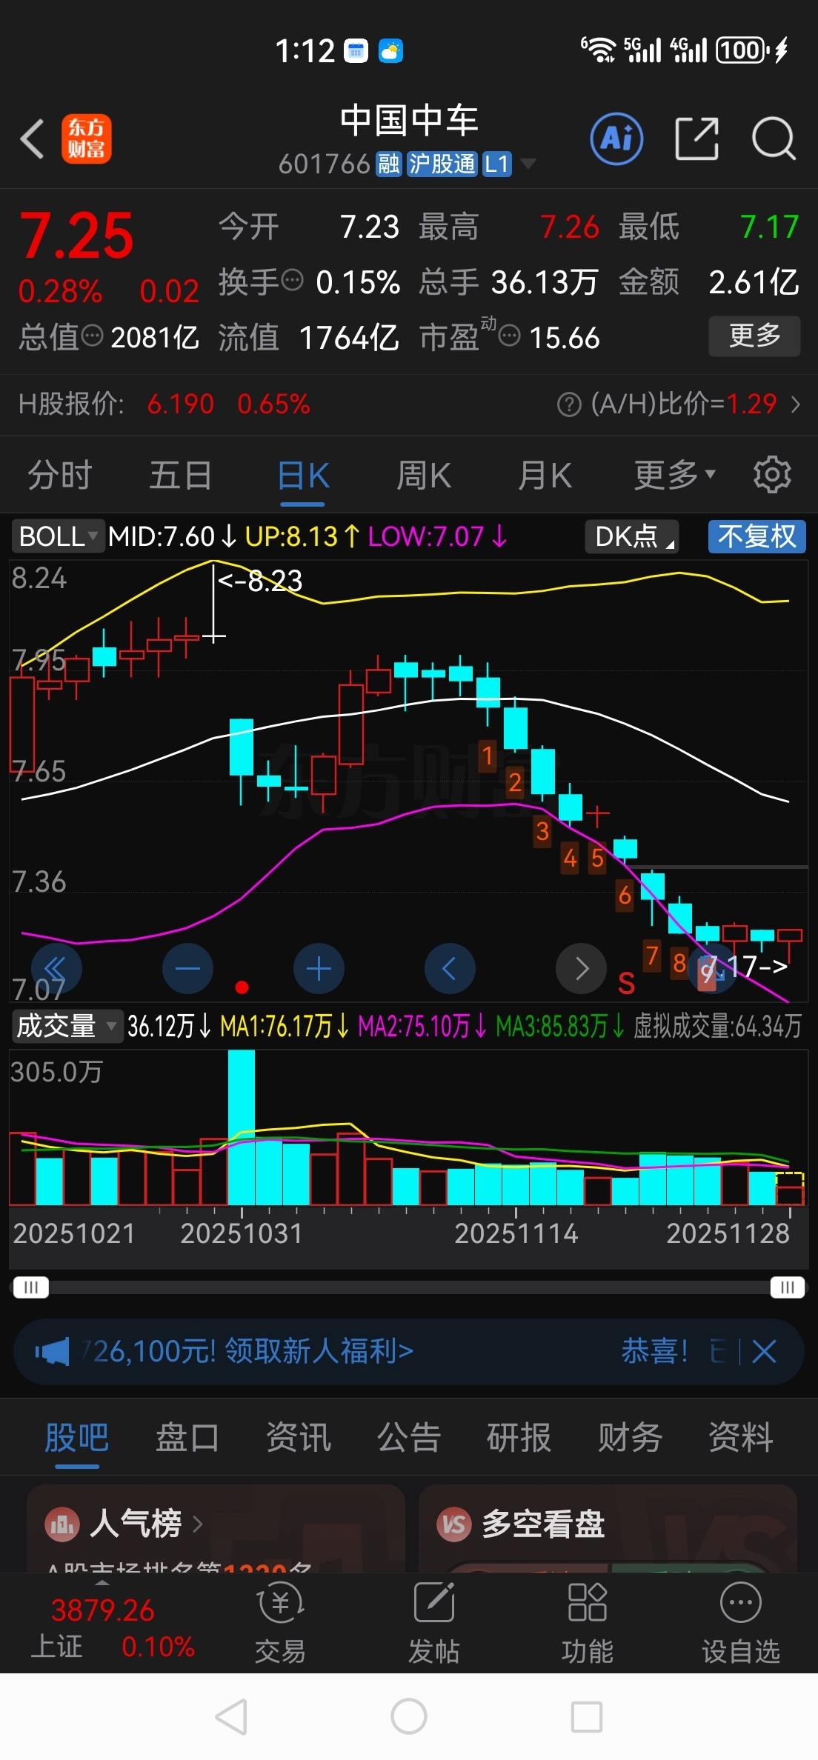Tap the tall 20251031 volume bar

click(242, 1127)
